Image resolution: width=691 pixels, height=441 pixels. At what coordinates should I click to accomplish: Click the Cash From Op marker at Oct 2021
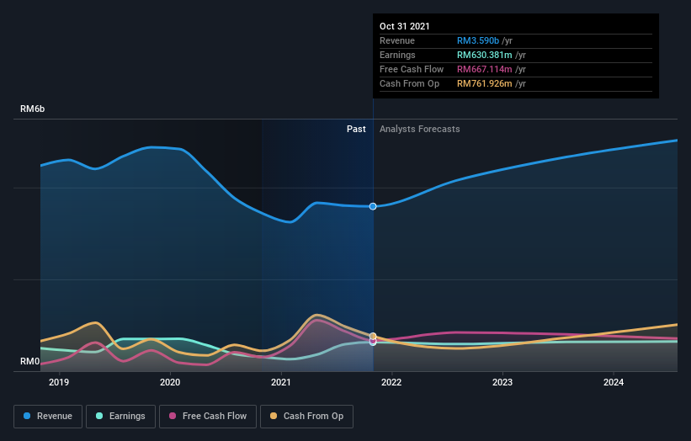click(373, 336)
